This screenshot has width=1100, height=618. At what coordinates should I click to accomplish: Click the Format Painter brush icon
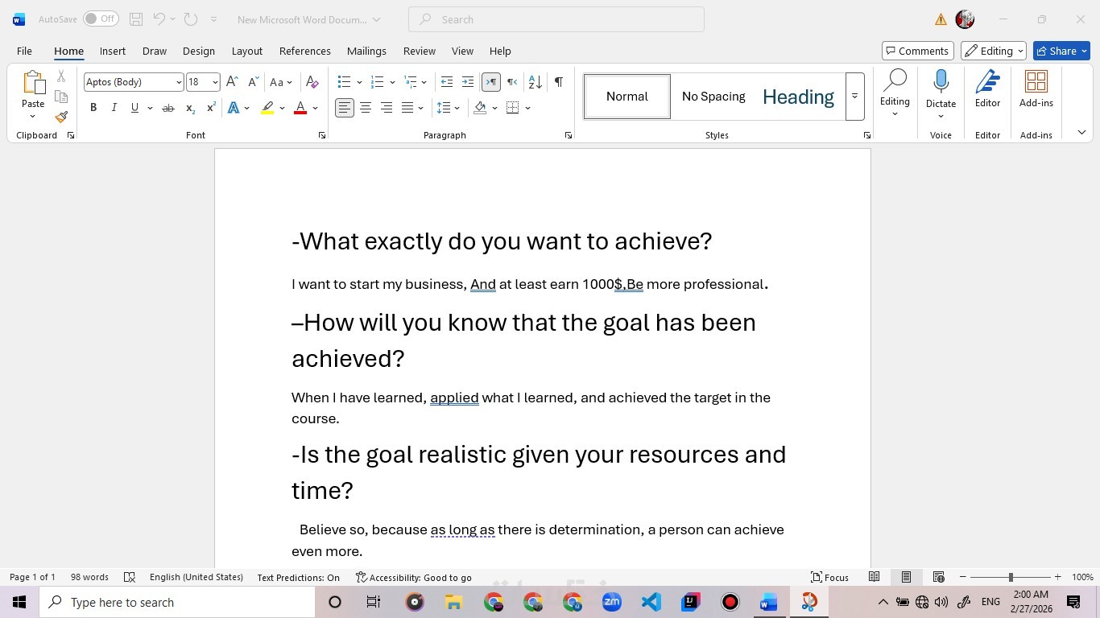61,117
